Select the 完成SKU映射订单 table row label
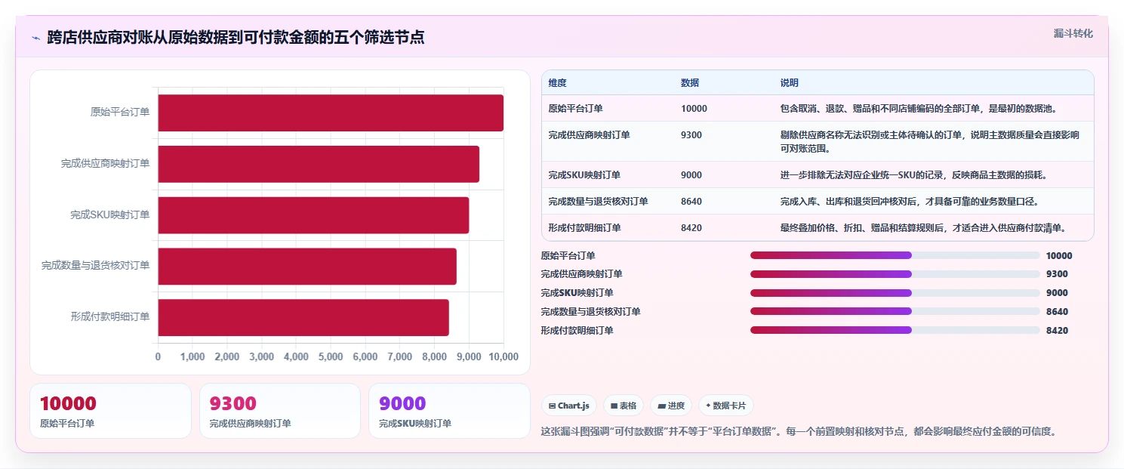Screen dimensions: 1124x469 tap(584, 175)
